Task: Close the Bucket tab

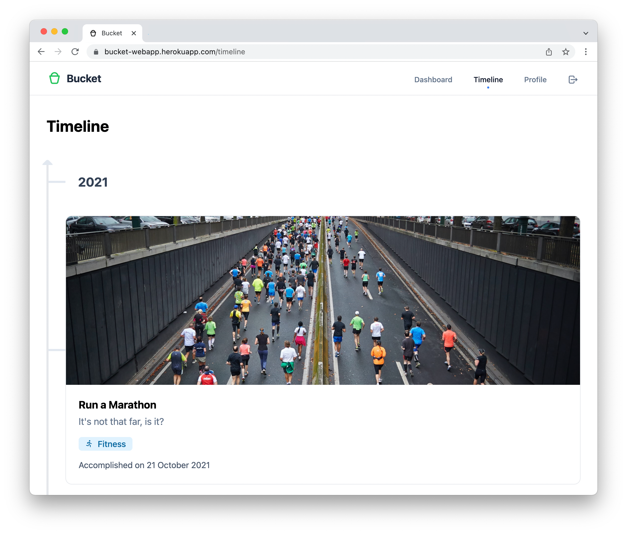Action: point(134,33)
